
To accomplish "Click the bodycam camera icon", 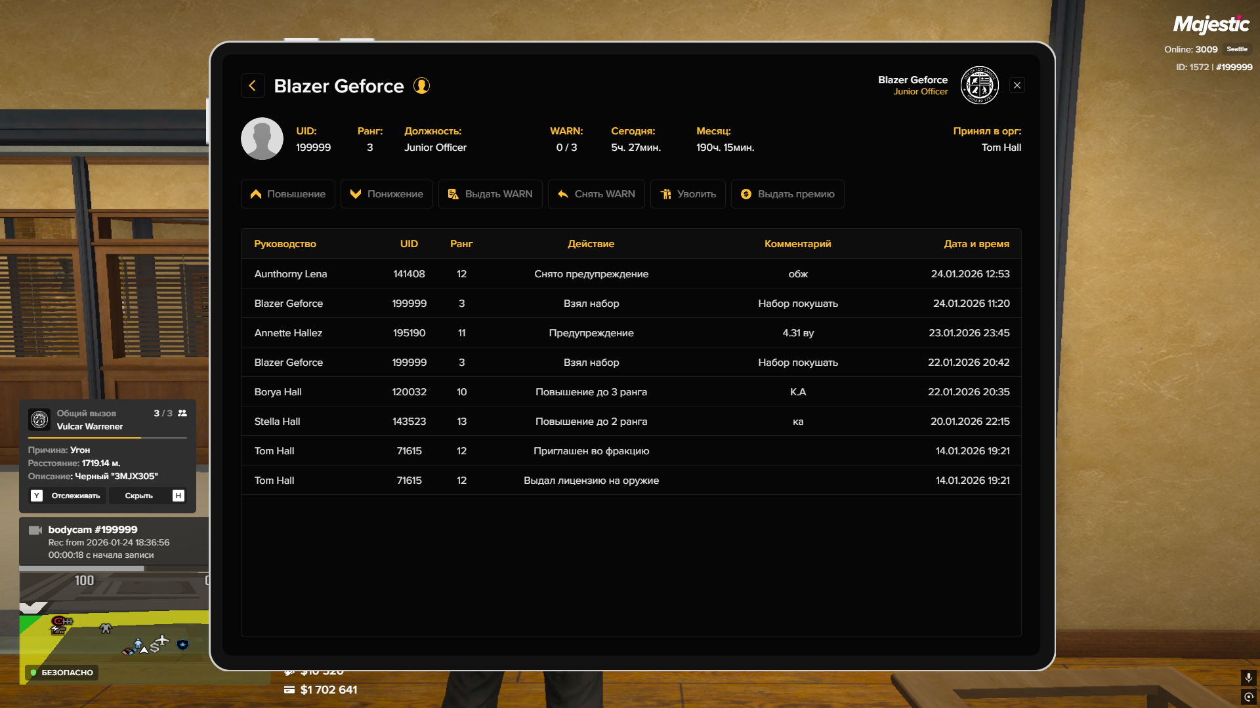I will [35, 530].
